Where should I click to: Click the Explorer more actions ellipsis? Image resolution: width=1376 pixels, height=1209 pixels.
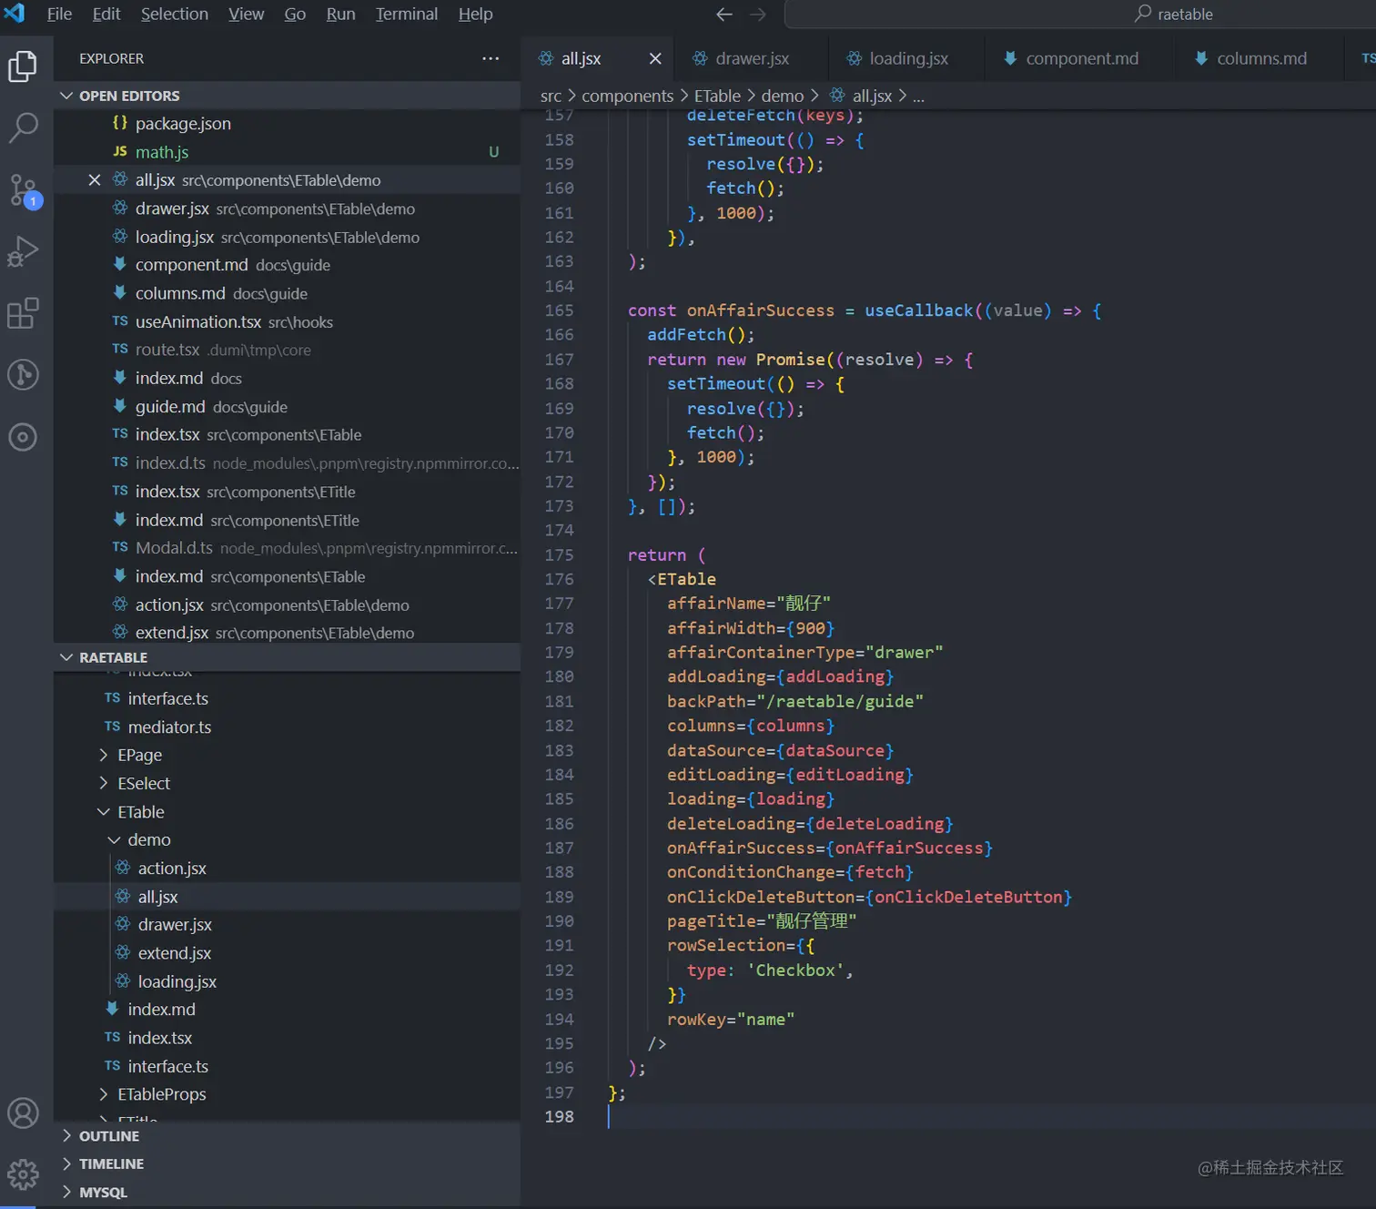point(491,58)
